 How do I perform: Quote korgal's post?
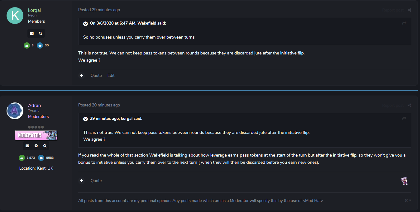click(x=96, y=75)
